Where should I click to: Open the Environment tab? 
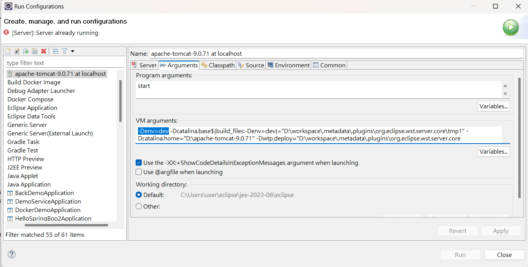(x=289, y=65)
